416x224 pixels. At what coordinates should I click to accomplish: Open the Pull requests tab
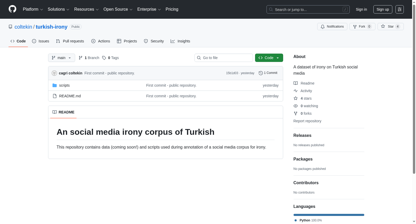(70, 41)
